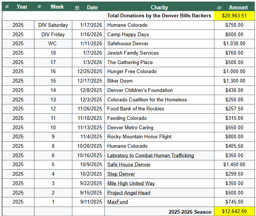The width and height of the screenshot is (256, 216).
Task: Click the money icon beside the Amount header
Action: click(x=219, y=8)
